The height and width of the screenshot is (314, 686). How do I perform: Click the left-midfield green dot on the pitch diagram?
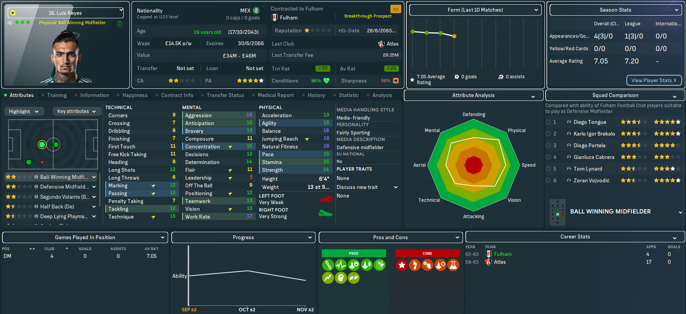28,162
